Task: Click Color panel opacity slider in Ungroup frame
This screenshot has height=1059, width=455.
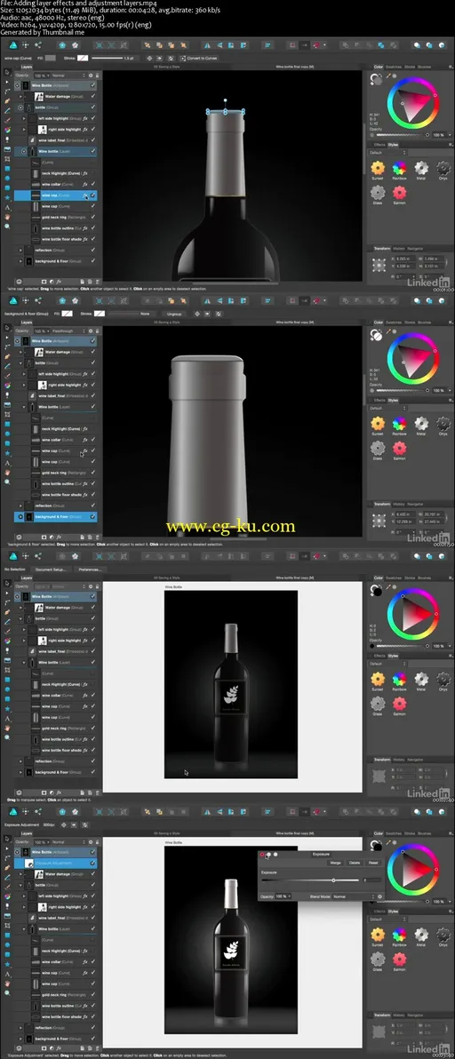Action: pos(402,390)
